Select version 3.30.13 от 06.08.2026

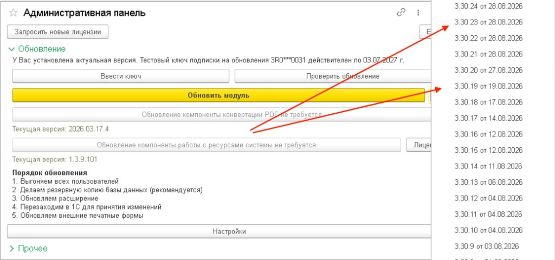pyautogui.click(x=488, y=182)
